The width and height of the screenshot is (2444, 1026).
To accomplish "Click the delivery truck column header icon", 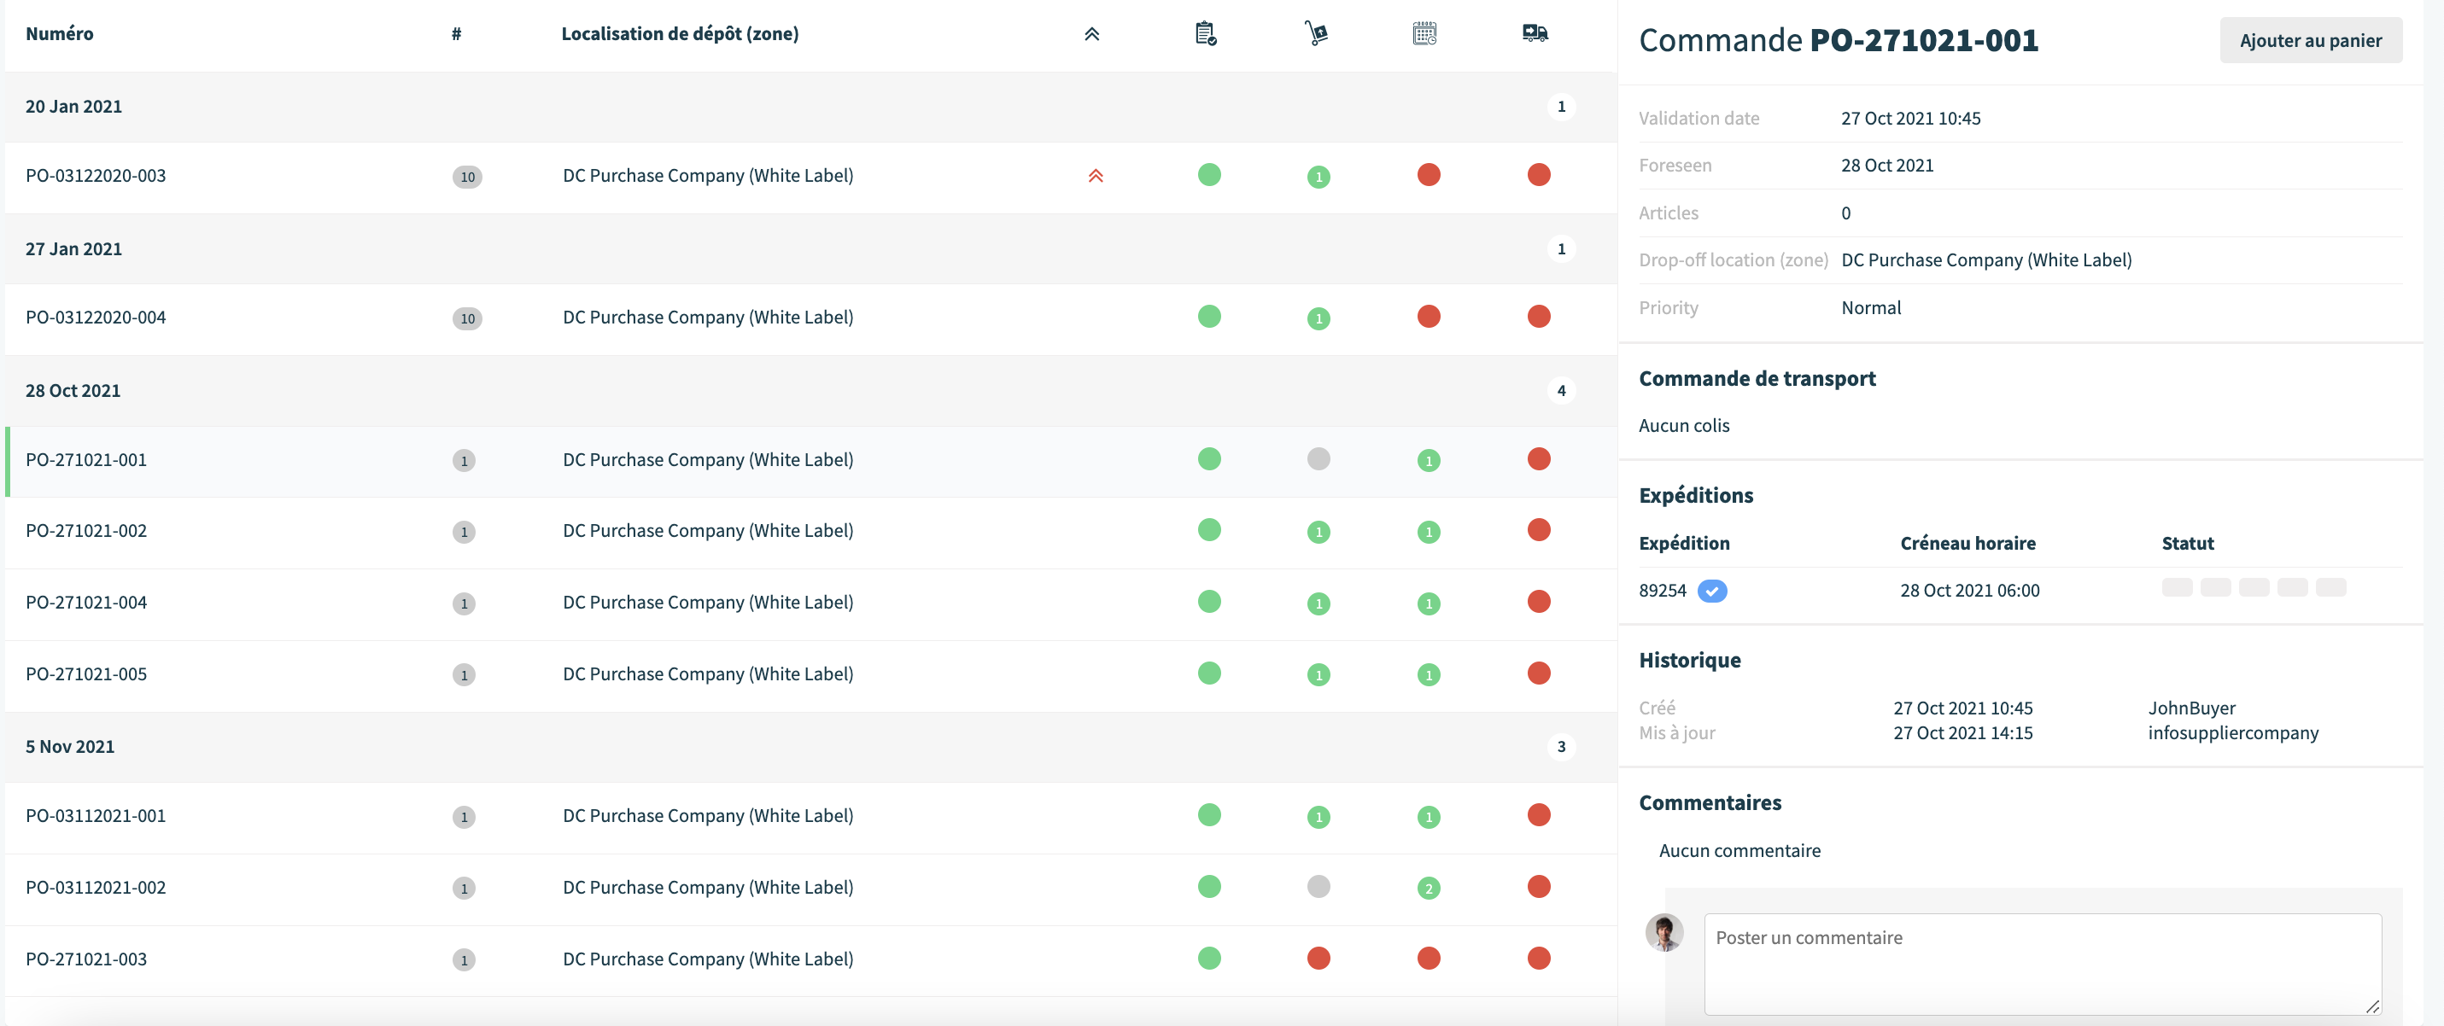I will tap(1535, 34).
